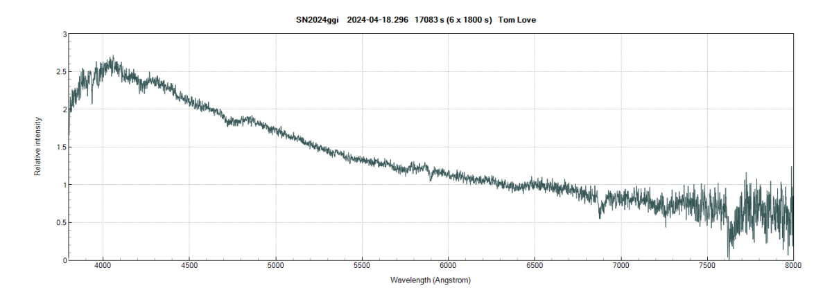Click the 8000 wavelength tick label

point(793,266)
